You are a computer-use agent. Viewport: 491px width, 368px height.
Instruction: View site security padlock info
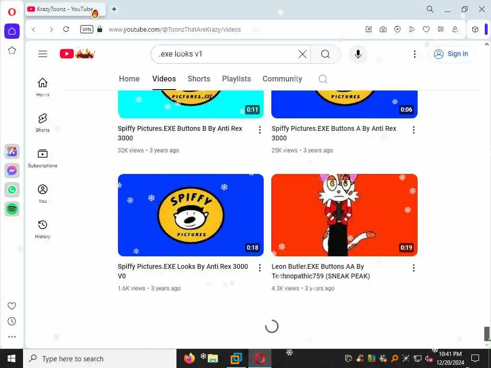point(100,29)
